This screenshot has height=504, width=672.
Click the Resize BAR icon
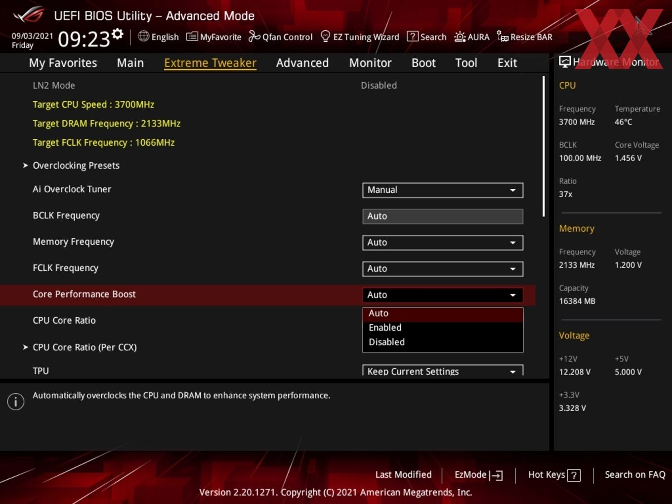(502, 37)
